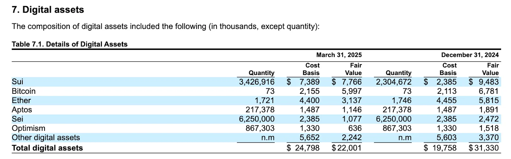The width and height of the screenshot is (511, 159).
Task: Click the Optimism fair value 636
Action: coord(355,128)
